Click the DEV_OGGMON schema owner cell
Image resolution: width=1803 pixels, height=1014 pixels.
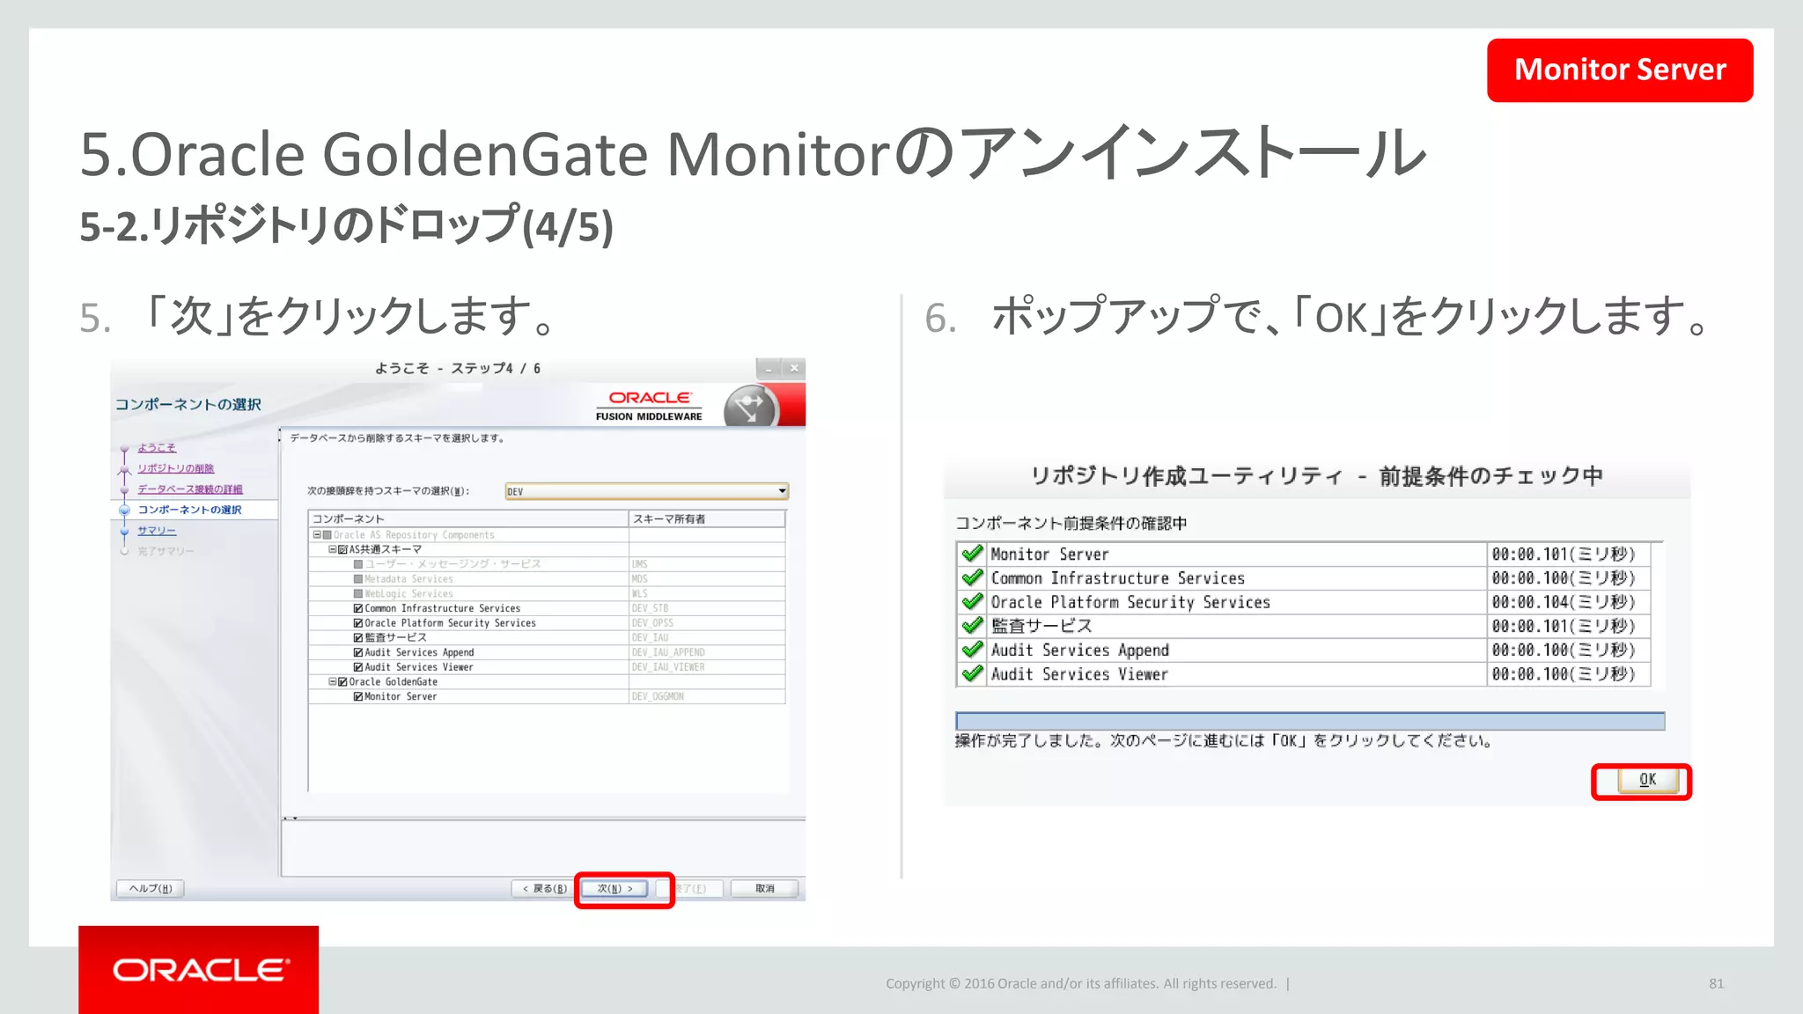tap(707, 696)
